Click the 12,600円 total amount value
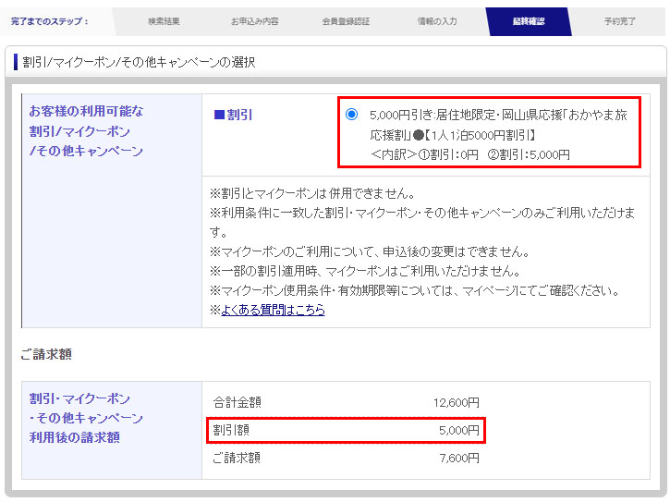The height and width of the screenshot is (502, 670). pos(456,402)
